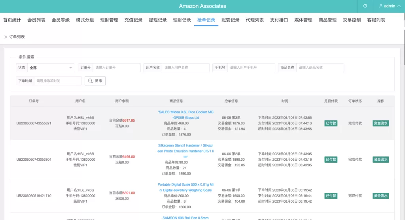The width and height of the screenshot is (405, 220).
Task: Open the 商品管理 tab
Action: point(327,20)
